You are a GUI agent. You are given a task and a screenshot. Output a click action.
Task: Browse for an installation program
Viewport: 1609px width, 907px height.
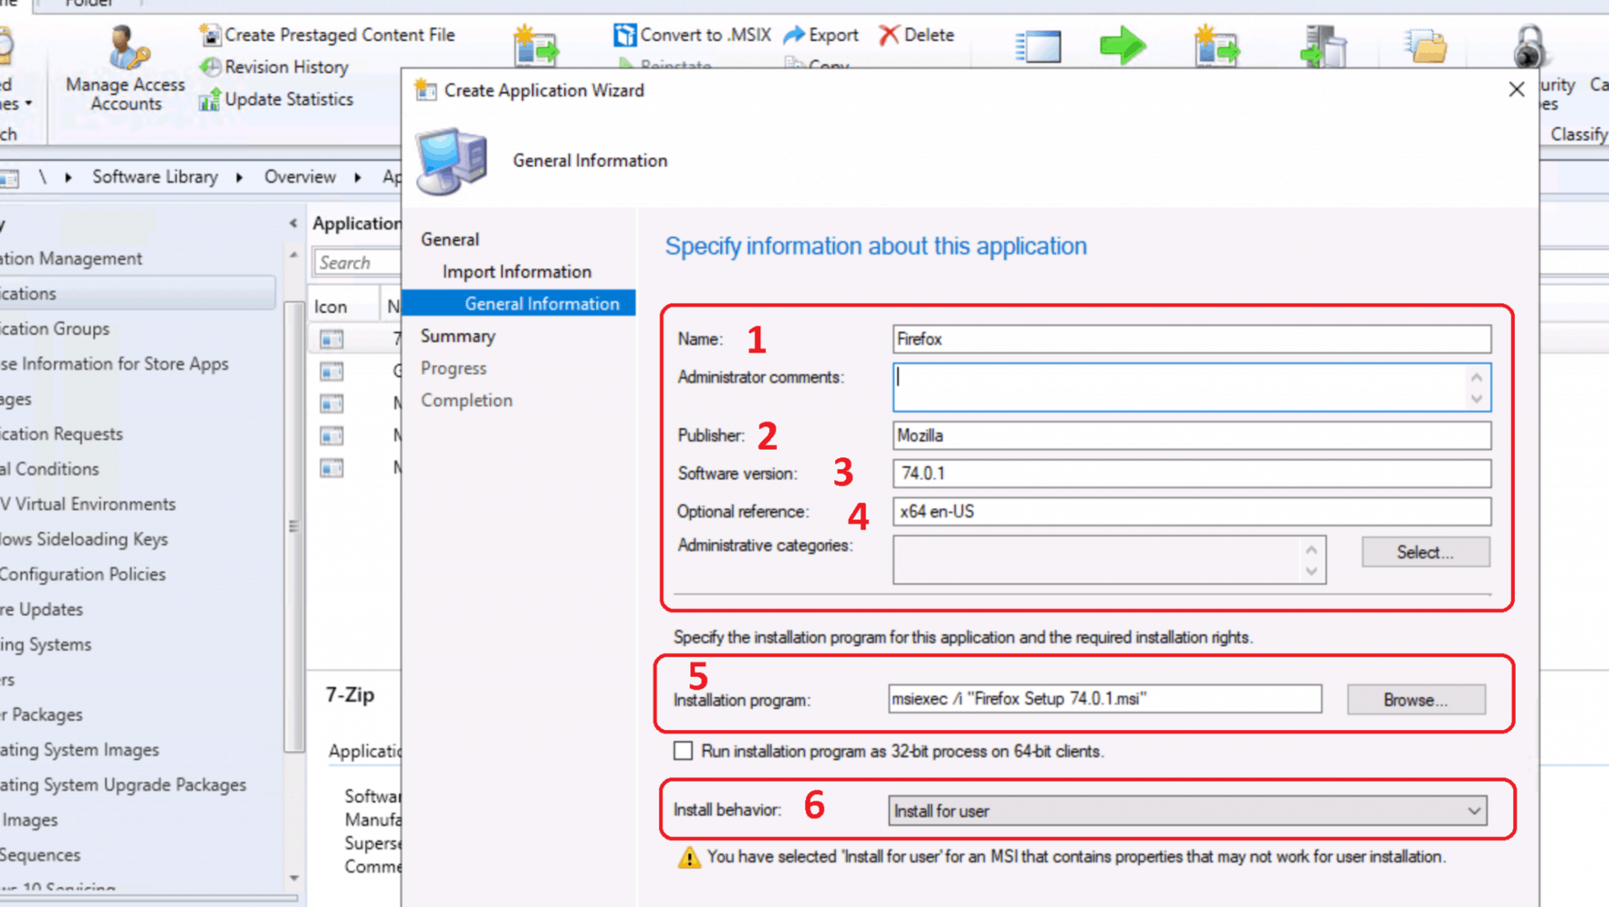click(1417, 699)
